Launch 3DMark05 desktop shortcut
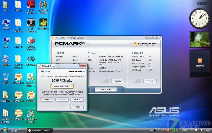This screenshot has height=133, width=212. 18,97
